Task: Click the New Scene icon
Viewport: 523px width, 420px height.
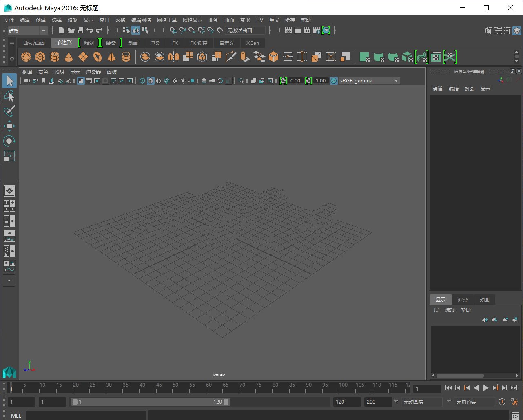Action: (61, 30)
